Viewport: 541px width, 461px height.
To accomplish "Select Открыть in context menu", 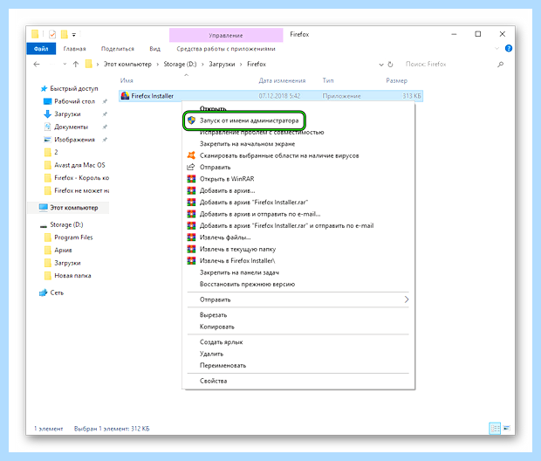I will point(213,108).
